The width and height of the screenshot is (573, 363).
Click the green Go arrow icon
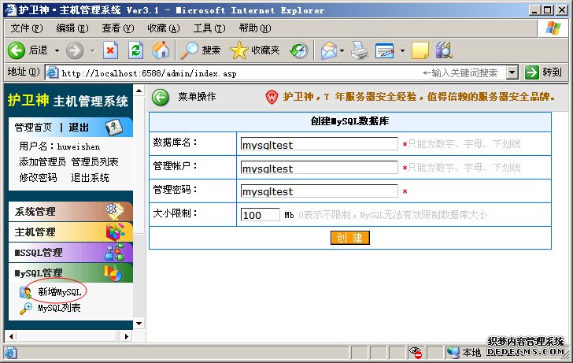click(x=532, y=72)
